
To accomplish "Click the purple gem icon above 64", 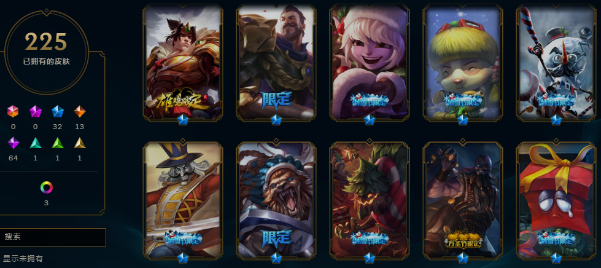I will click(x=13, y=143).
